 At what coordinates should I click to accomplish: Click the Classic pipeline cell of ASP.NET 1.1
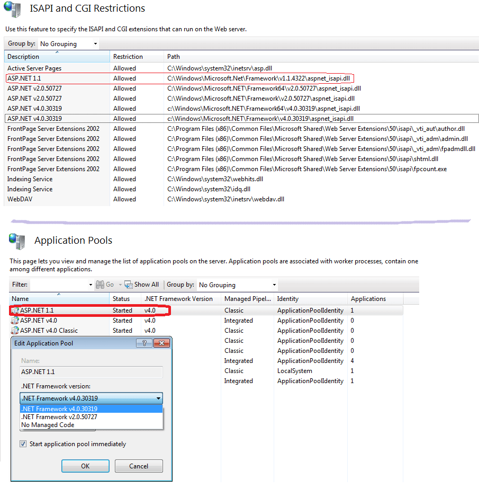[x=234, y=310]
